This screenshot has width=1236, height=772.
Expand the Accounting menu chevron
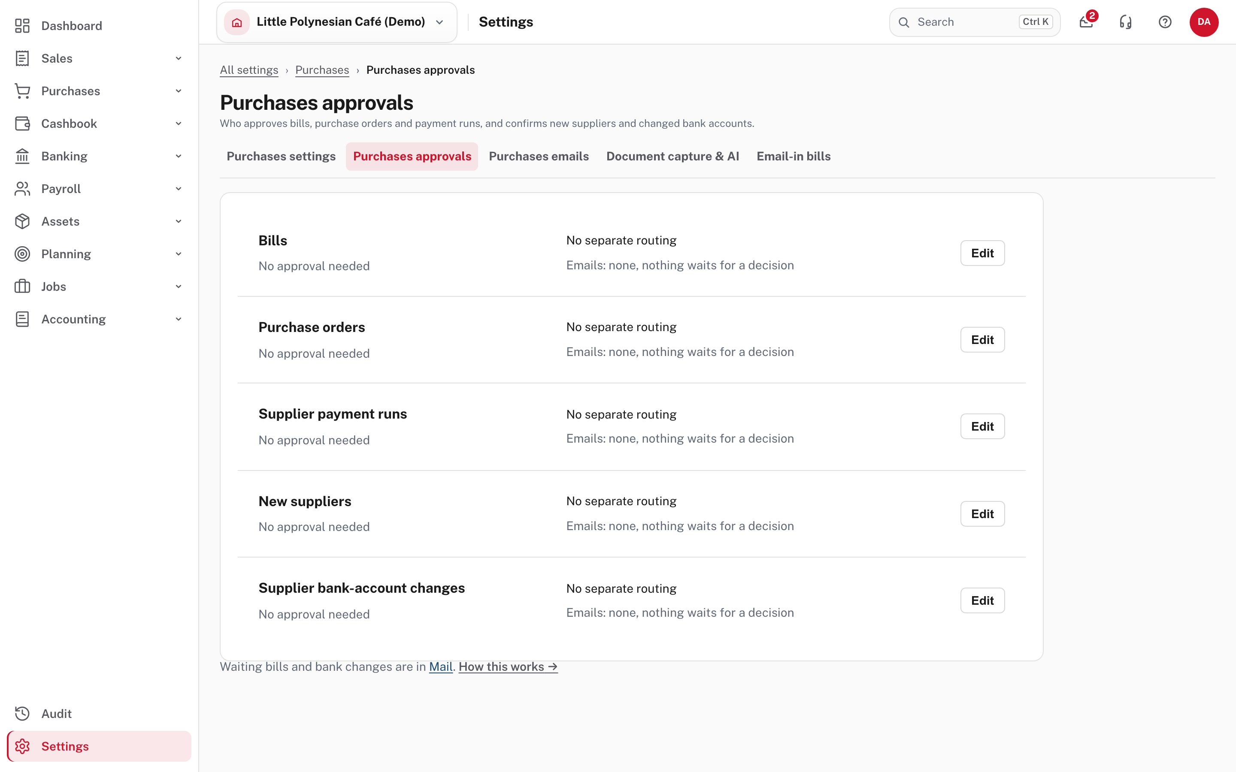point(178,319)
